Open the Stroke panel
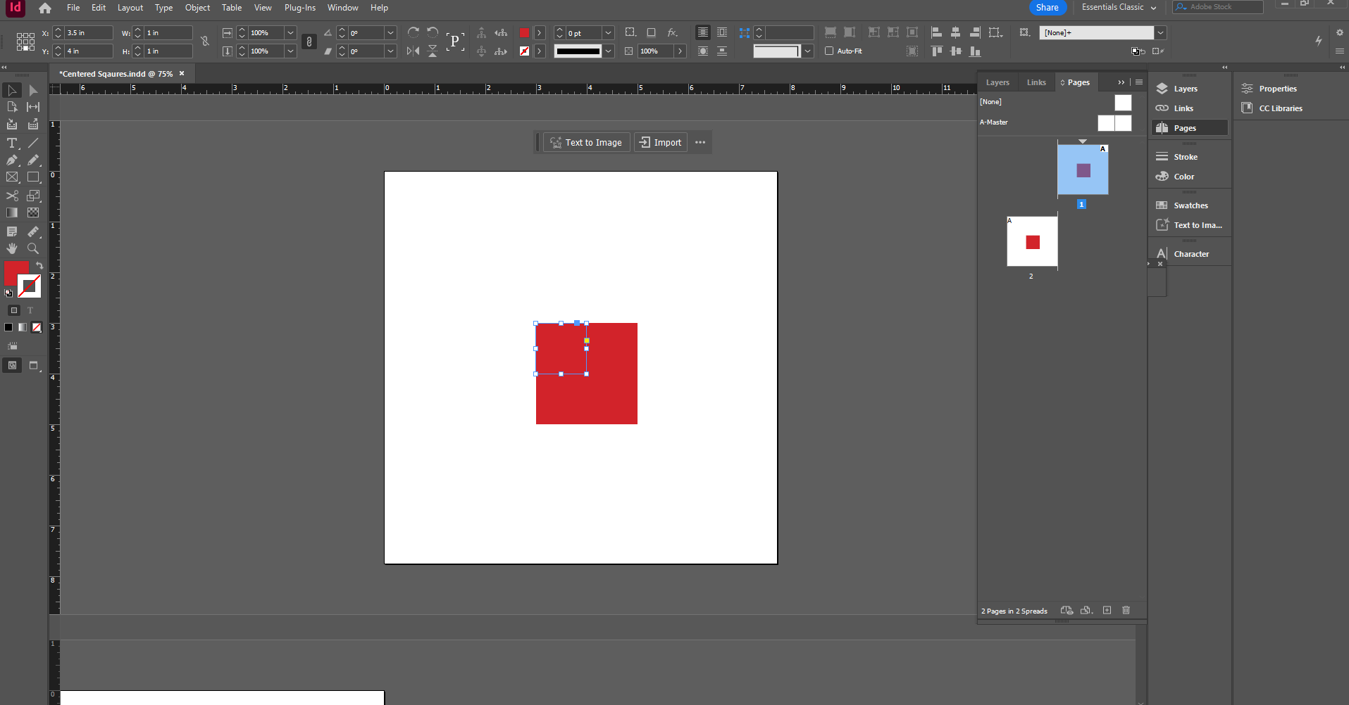The width and height of the screenshot is (1349, 705). (x=1185, y=156)
